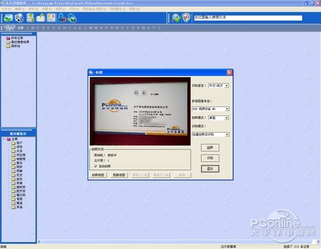Image resolution: width=321 pixels, height=249 pixels.
Task: Click the export folder icon with green arrow
Action: pos(40,18)
